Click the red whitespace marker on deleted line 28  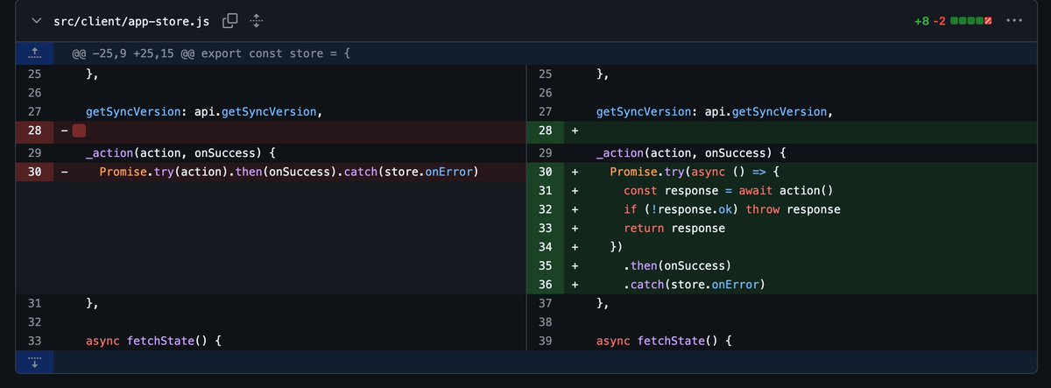point(79,131)
